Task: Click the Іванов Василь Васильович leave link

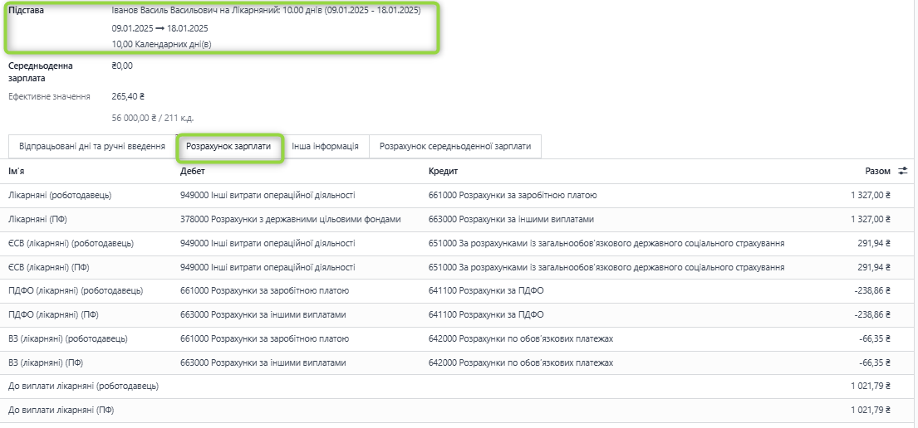Action: click(266, 11)
